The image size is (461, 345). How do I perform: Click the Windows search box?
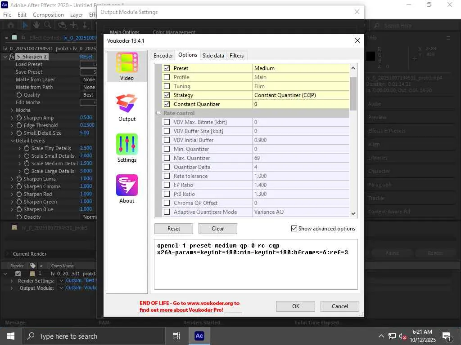click(94, 336)
